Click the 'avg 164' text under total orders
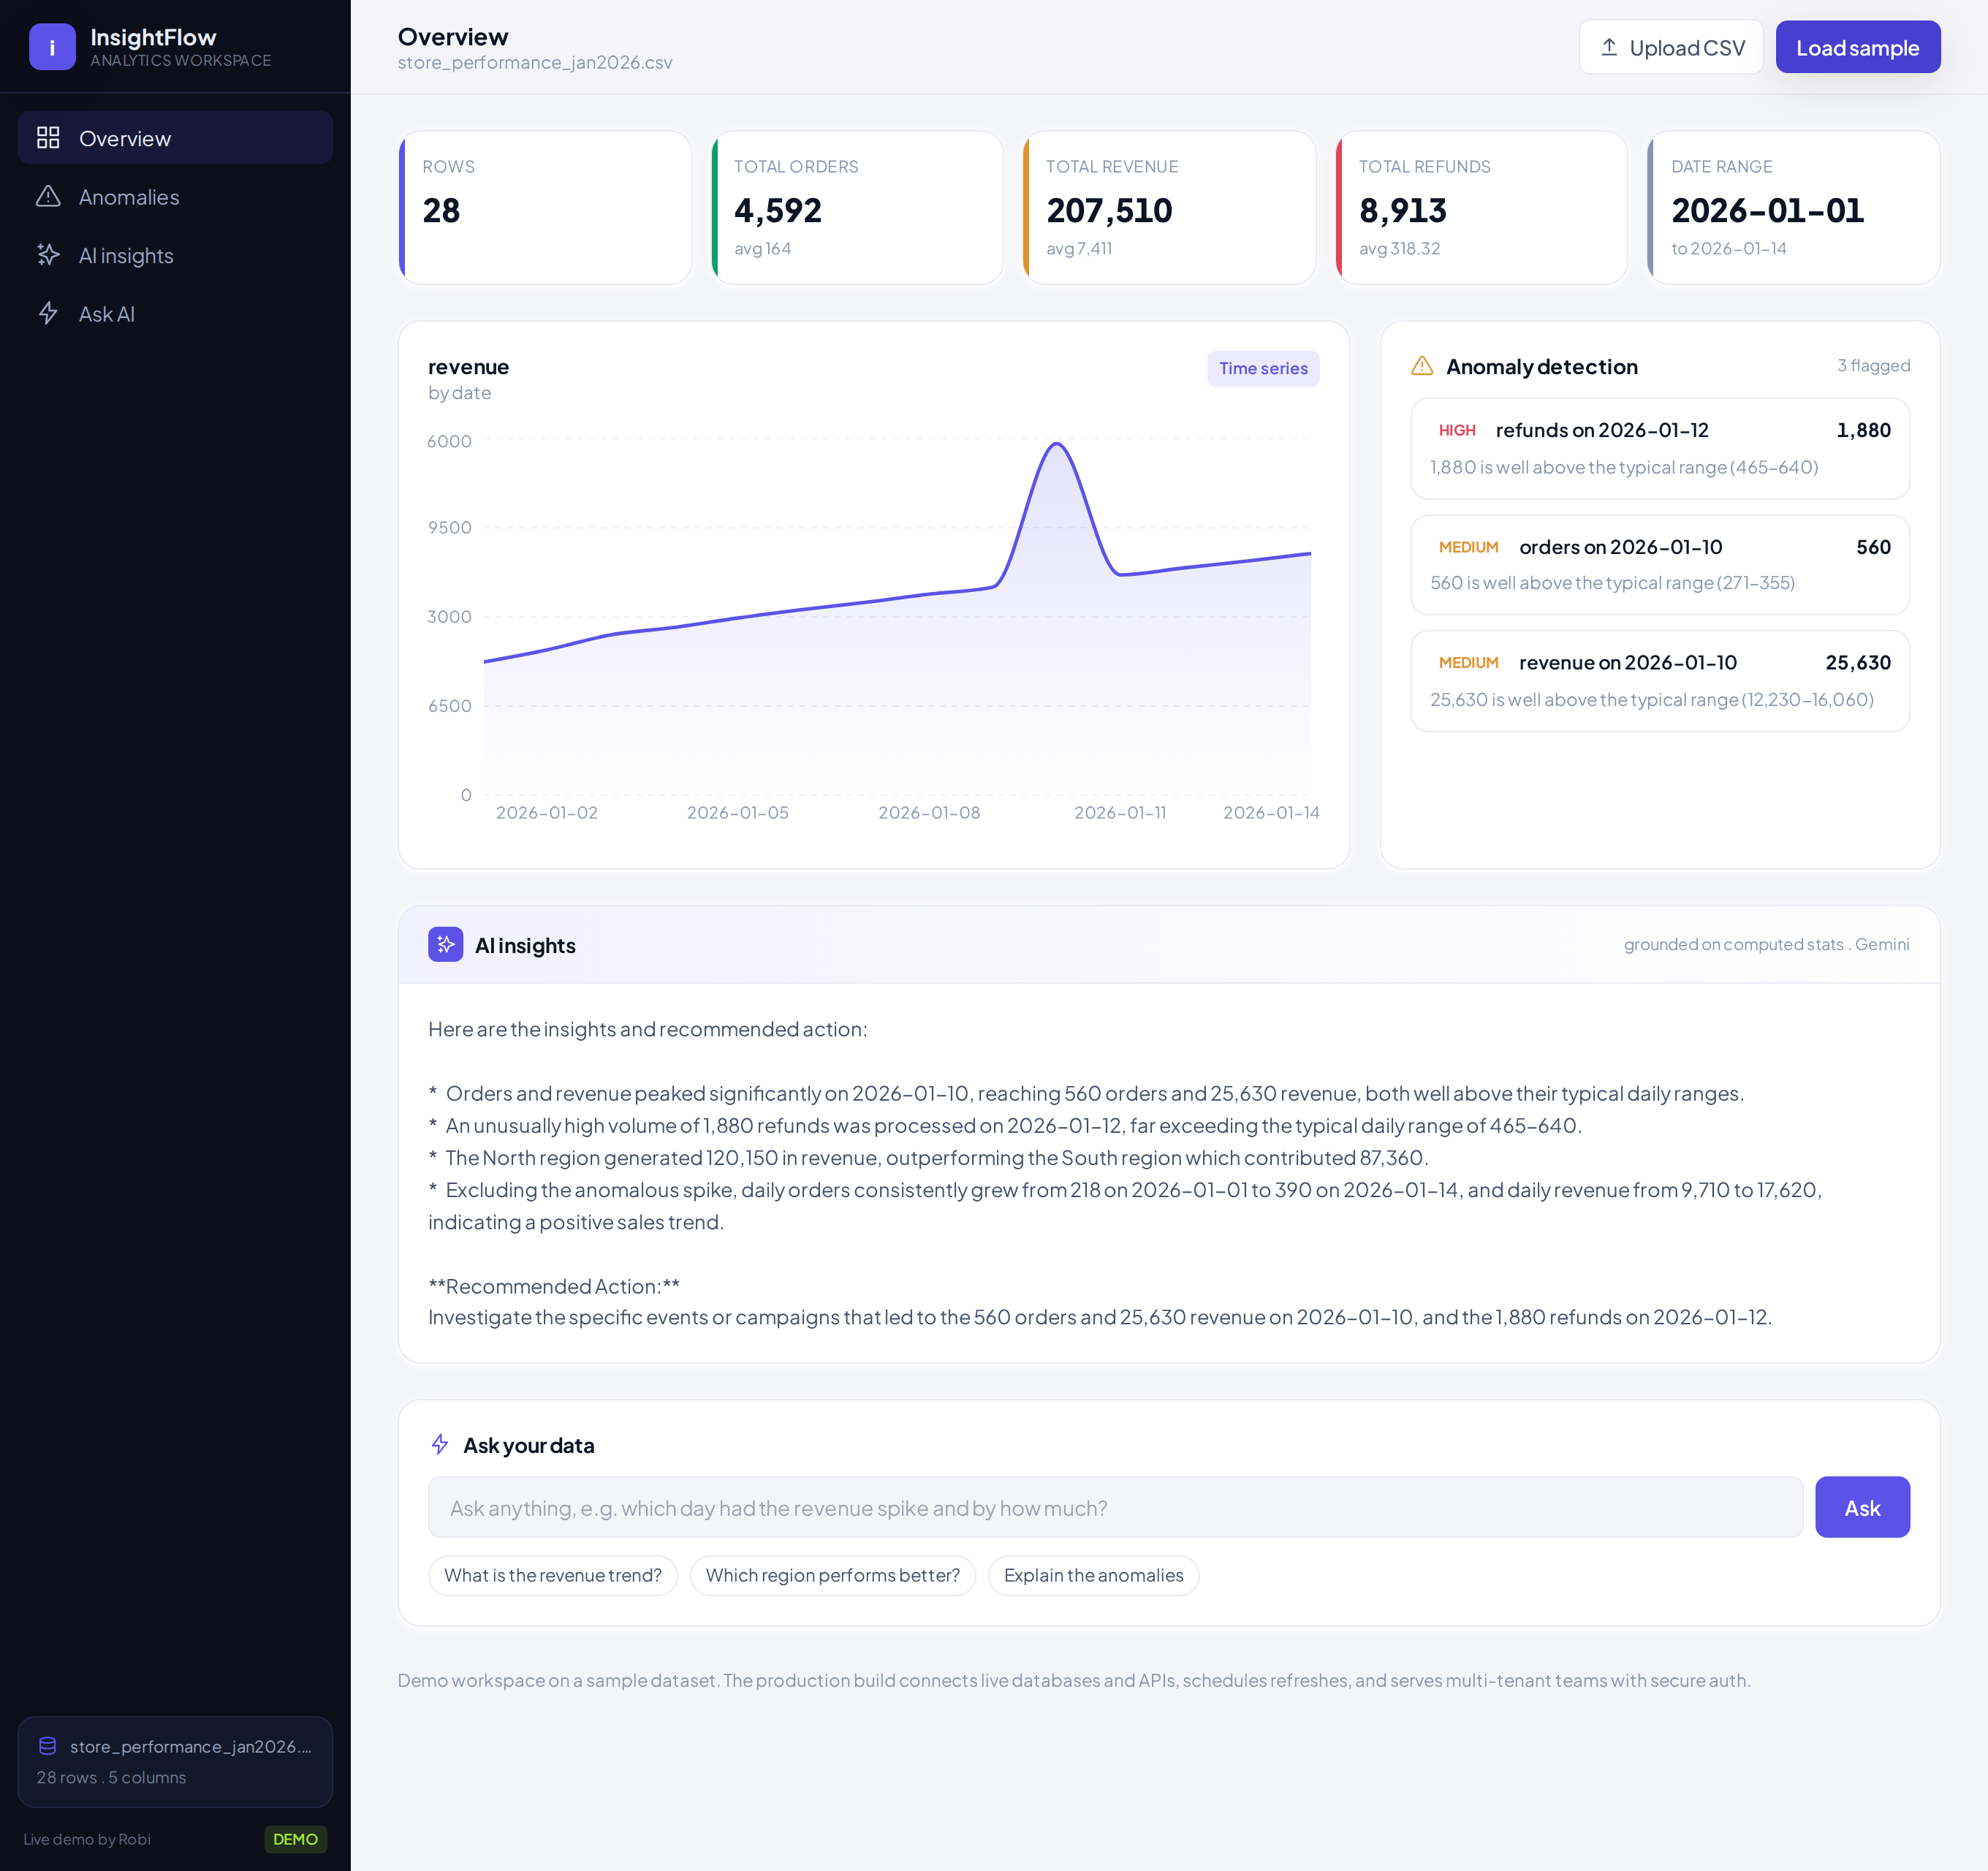 coord(762,248)
